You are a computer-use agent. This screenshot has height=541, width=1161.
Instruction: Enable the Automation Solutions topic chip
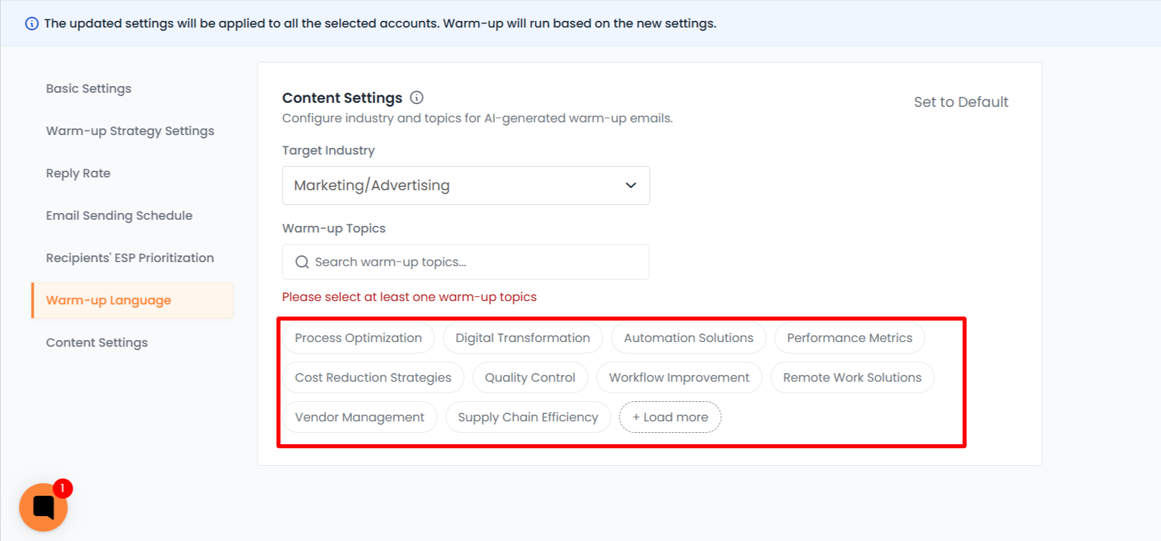(688, 338)
